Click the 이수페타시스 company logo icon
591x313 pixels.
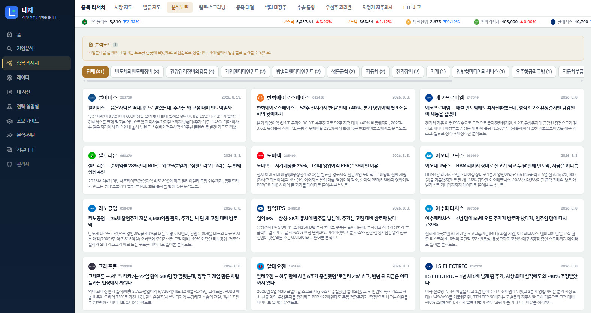pos(429,208)
